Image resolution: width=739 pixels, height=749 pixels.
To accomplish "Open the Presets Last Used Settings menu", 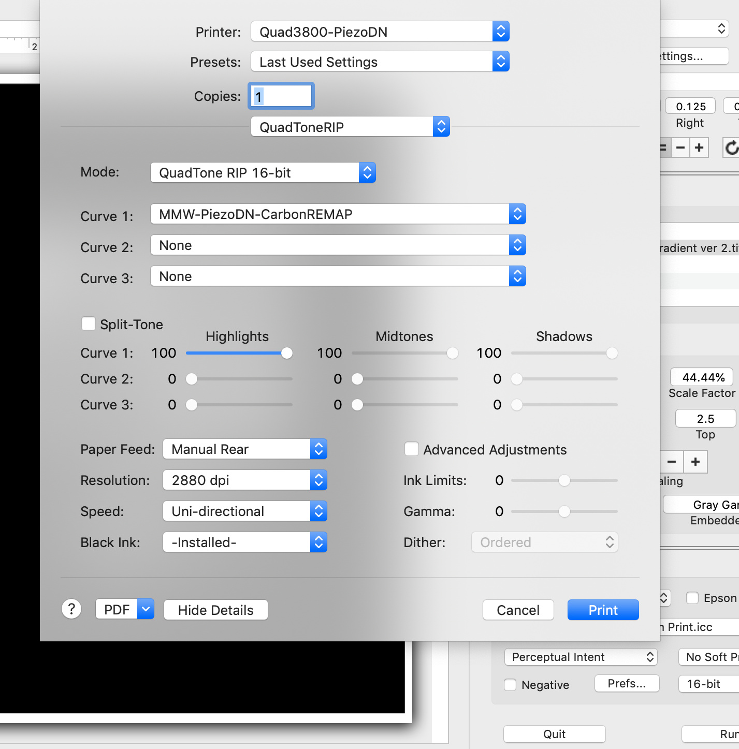I will (x=380, y=62).
